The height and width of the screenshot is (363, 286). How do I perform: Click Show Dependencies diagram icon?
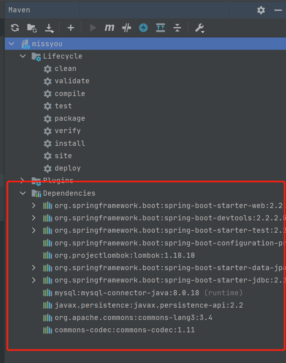click(160, 28)
